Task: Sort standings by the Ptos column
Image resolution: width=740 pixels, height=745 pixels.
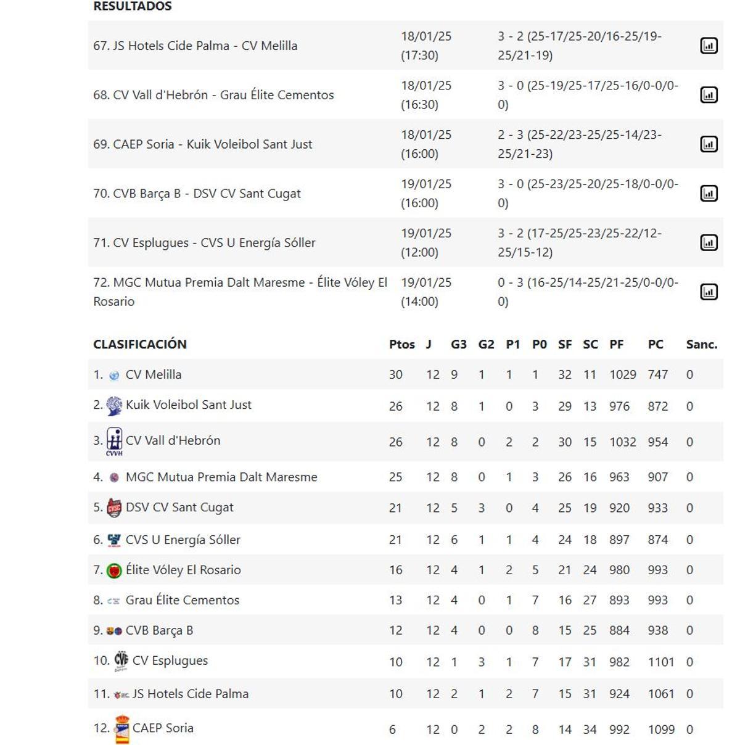Action: coord(402,345)
